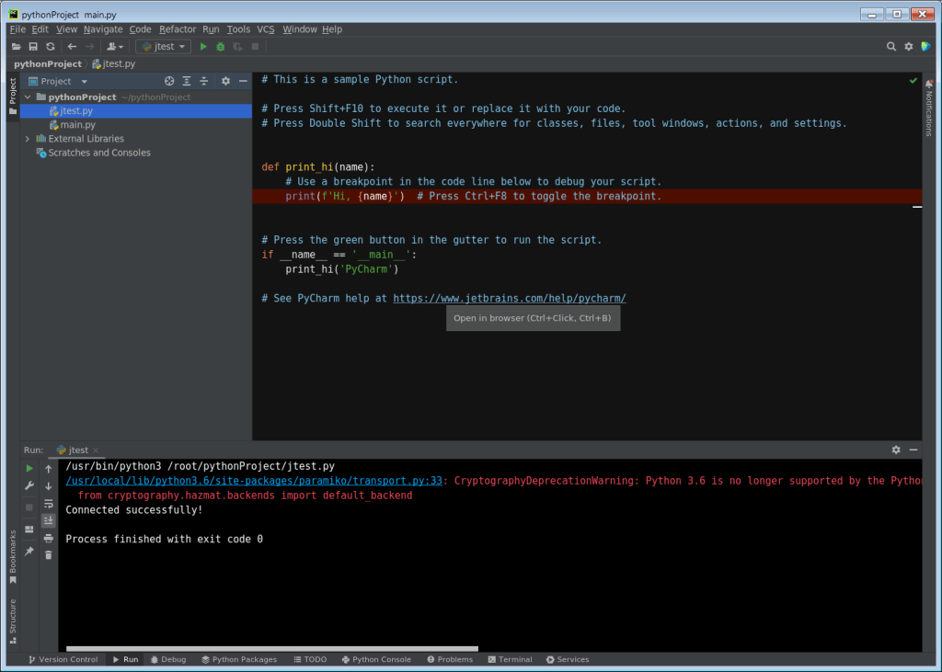The height and width of the screenshot is (672, 942).
Task: Print run output using the printer icon
Action: [49, 538]
